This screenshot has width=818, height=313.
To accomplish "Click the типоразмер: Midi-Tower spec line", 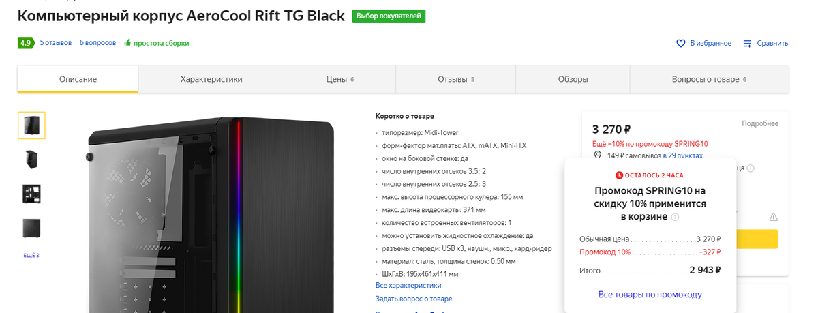I will click(x=420, y=132).
